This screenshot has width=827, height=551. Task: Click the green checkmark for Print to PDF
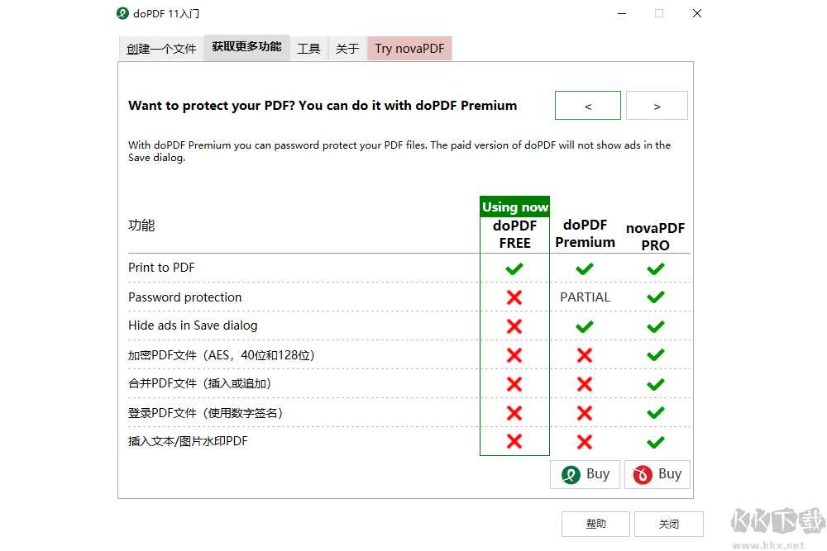tap(514, 268)
